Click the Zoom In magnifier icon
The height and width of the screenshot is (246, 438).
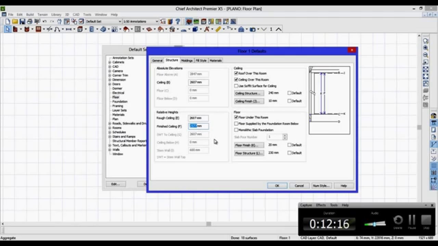pos(426,48)
